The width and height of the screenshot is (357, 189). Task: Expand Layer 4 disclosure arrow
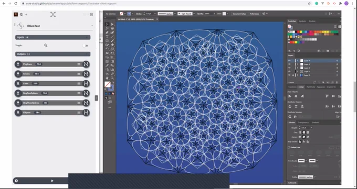coord(297,61)
